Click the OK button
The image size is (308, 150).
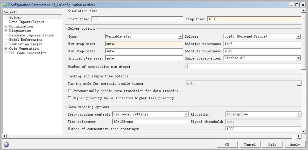pos(227,144)
